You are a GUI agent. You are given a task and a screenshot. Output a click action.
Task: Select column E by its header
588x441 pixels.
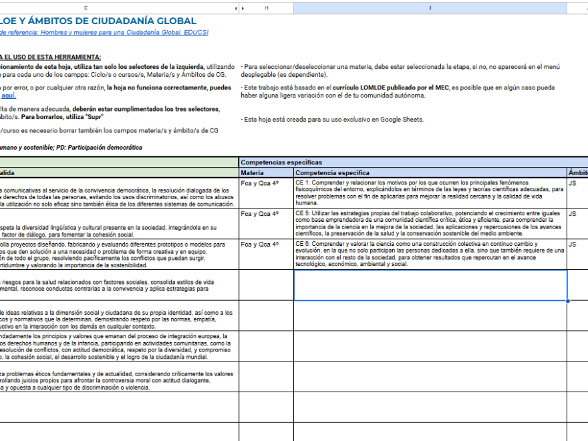coord(87,8)
